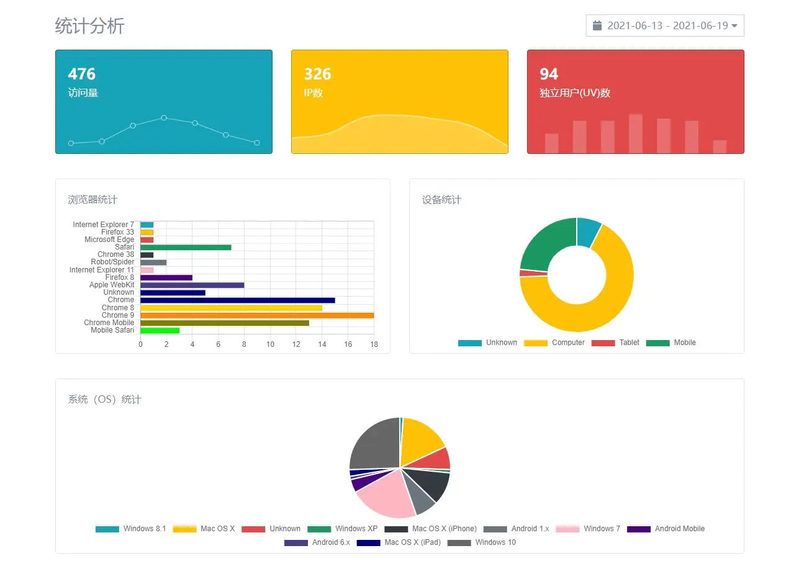Open the IP数 326 yellow card

click(x=400, y=102)
